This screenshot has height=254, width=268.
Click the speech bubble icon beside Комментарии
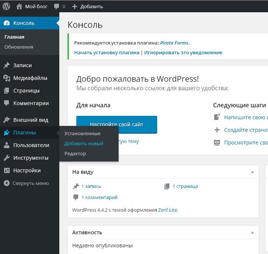6,103
